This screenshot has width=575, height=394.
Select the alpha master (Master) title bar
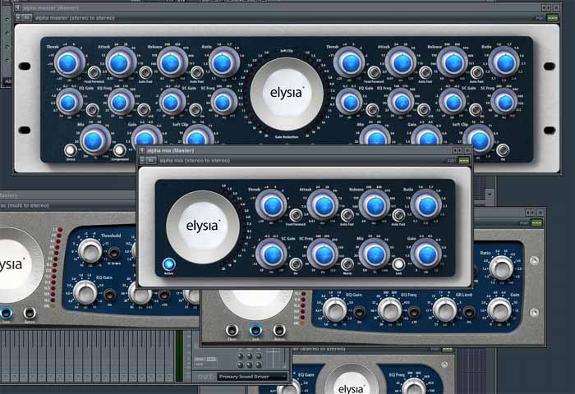click(x=287, y=7)
